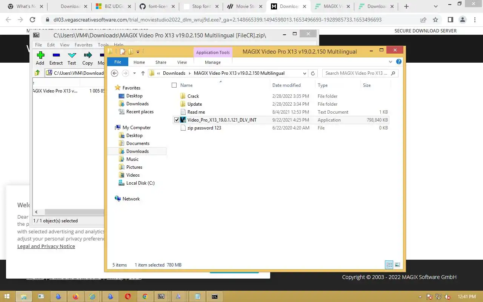Click the Test icon in 7-Zip
Image resolution: width=483 pixels, height=302 pixels.
[72, 59]
